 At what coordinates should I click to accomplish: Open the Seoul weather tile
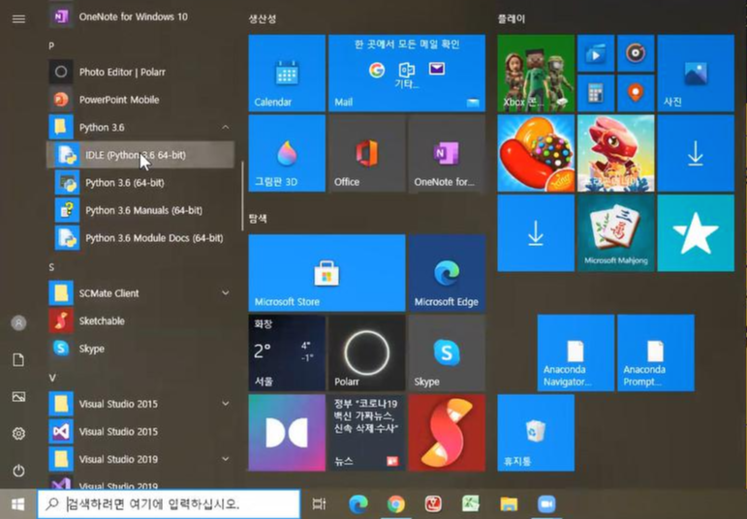click(287, 352)
